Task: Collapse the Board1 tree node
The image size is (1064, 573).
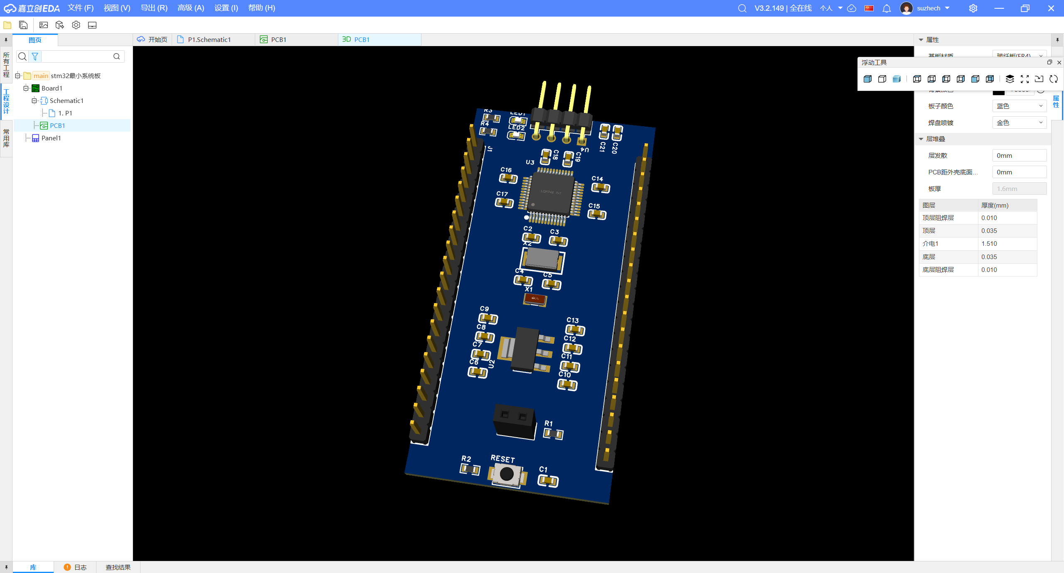Action: coord(26,88)
